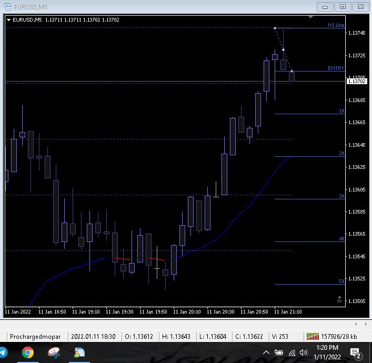
Task: Click the skull icon in the chart corner
Action: pyautogui.click(x=339, y=299)
